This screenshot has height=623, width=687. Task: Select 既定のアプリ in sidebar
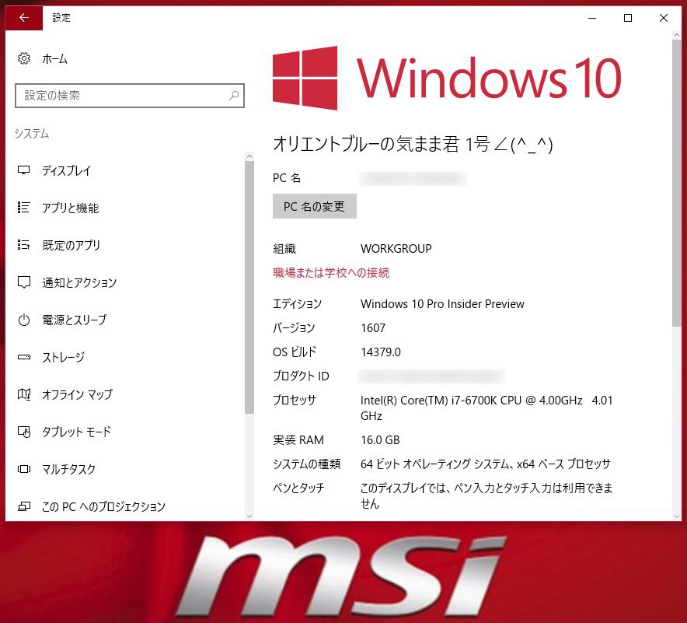pos(71,245)
